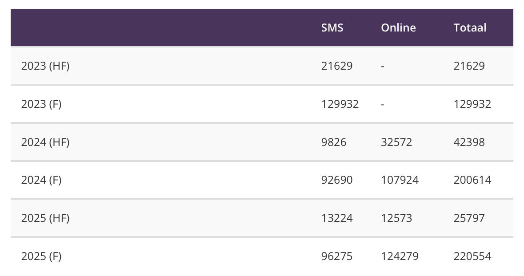This screenshot has width=524, height=276.
Task: Click SMS value 21629 for 2023 (HF)
Action: [x=337, y=66]
